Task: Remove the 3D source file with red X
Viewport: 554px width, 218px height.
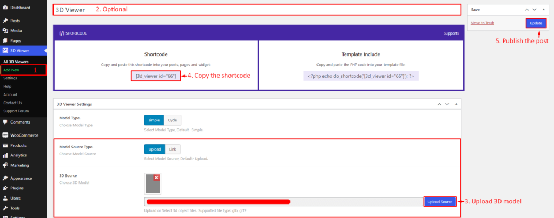Action: point(156,178)
